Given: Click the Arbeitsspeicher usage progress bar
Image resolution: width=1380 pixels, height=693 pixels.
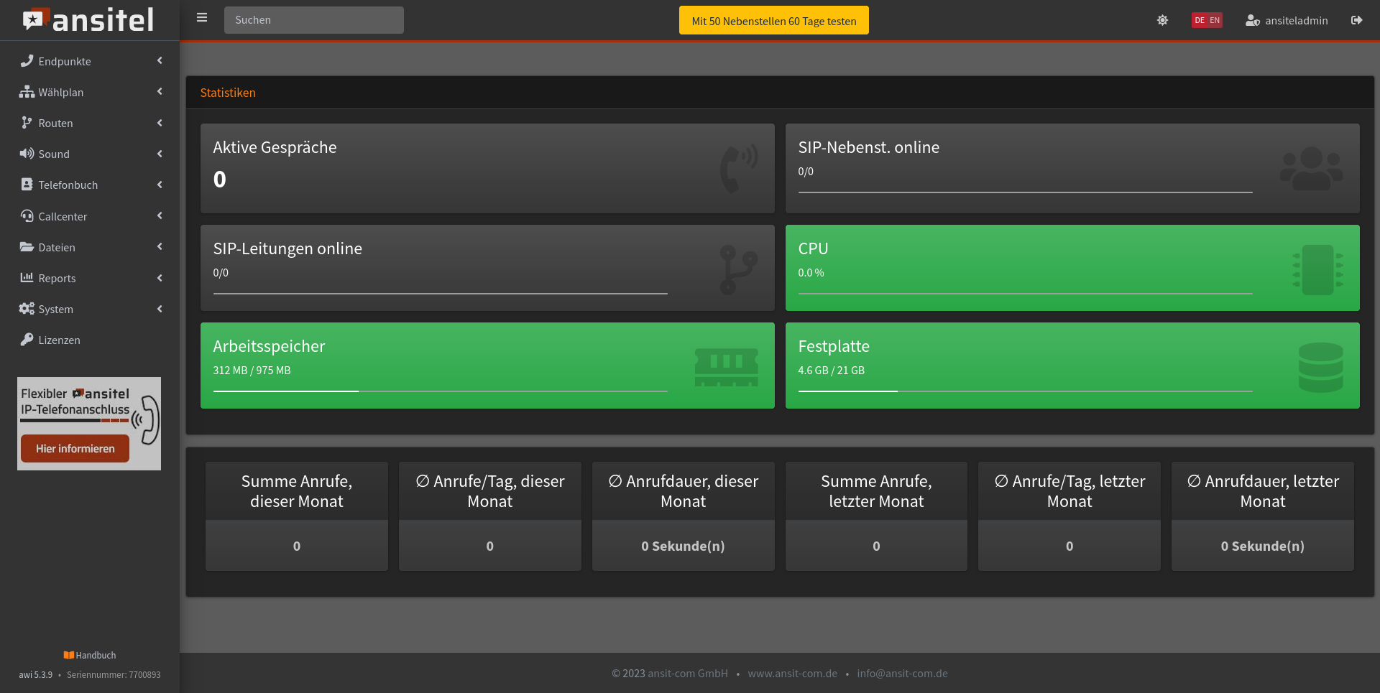Looking at the screenshot, I should (x=440, y=391).
